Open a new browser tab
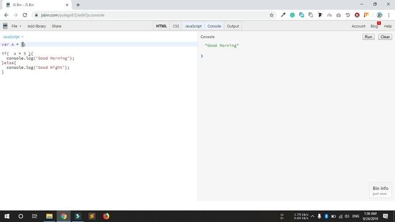 (x=78, y=5)
